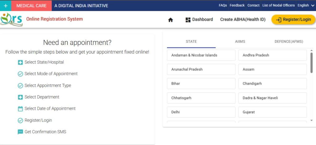
Task: Click the calendar icon beside Select Date of Appointment
Action: pyautogui.click(x=20, y=109)
